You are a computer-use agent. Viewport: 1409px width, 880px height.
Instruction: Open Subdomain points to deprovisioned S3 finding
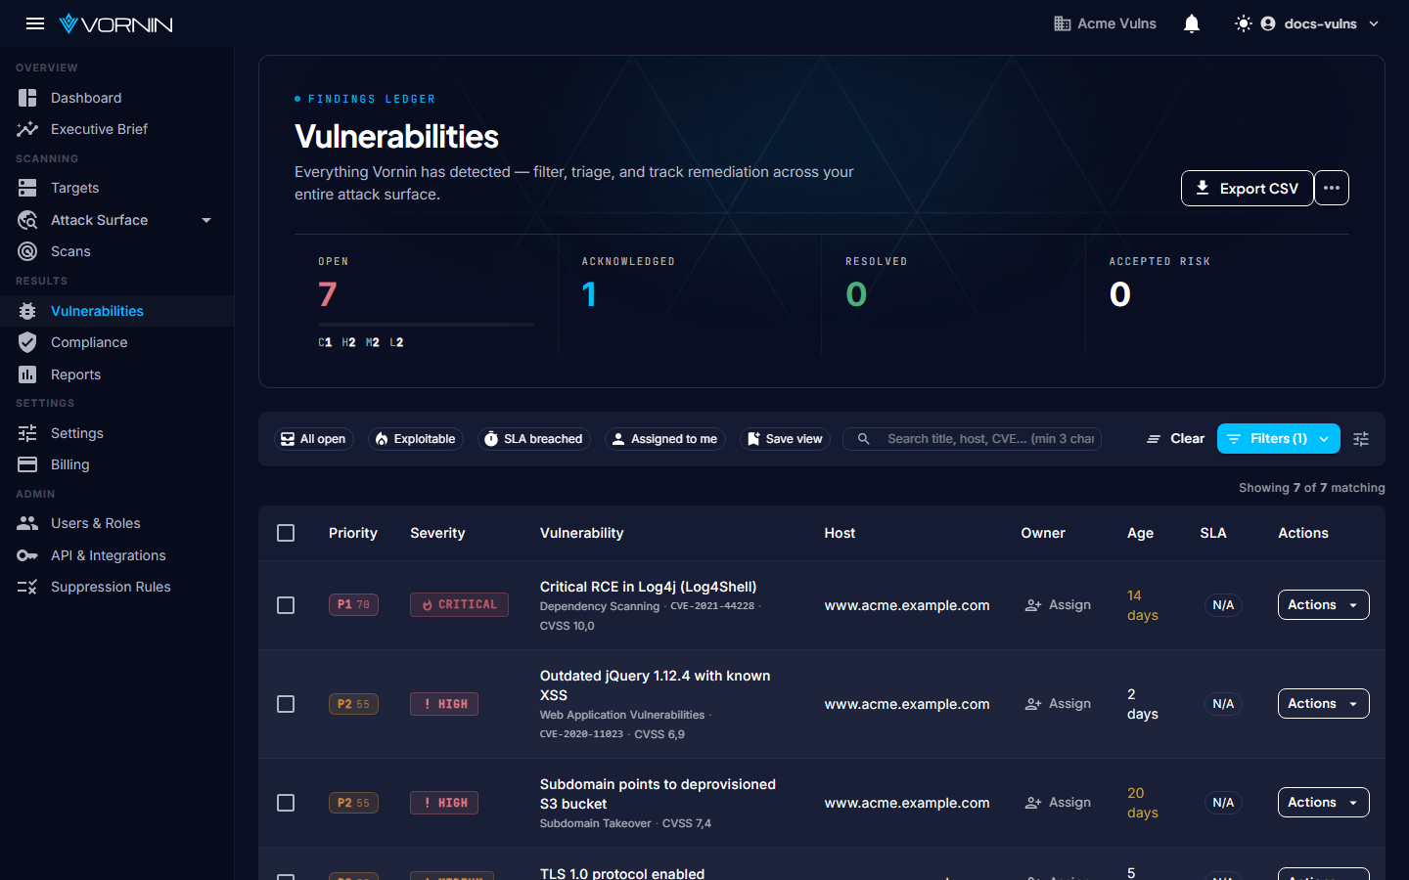658,794
